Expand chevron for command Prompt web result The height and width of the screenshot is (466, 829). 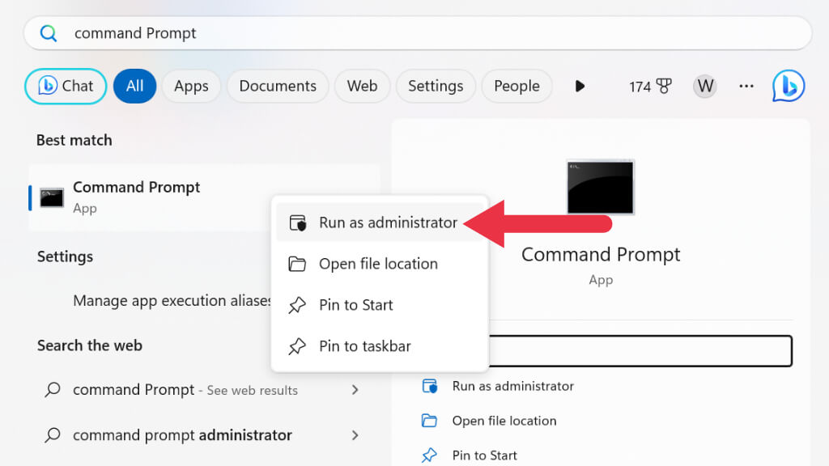355,390
